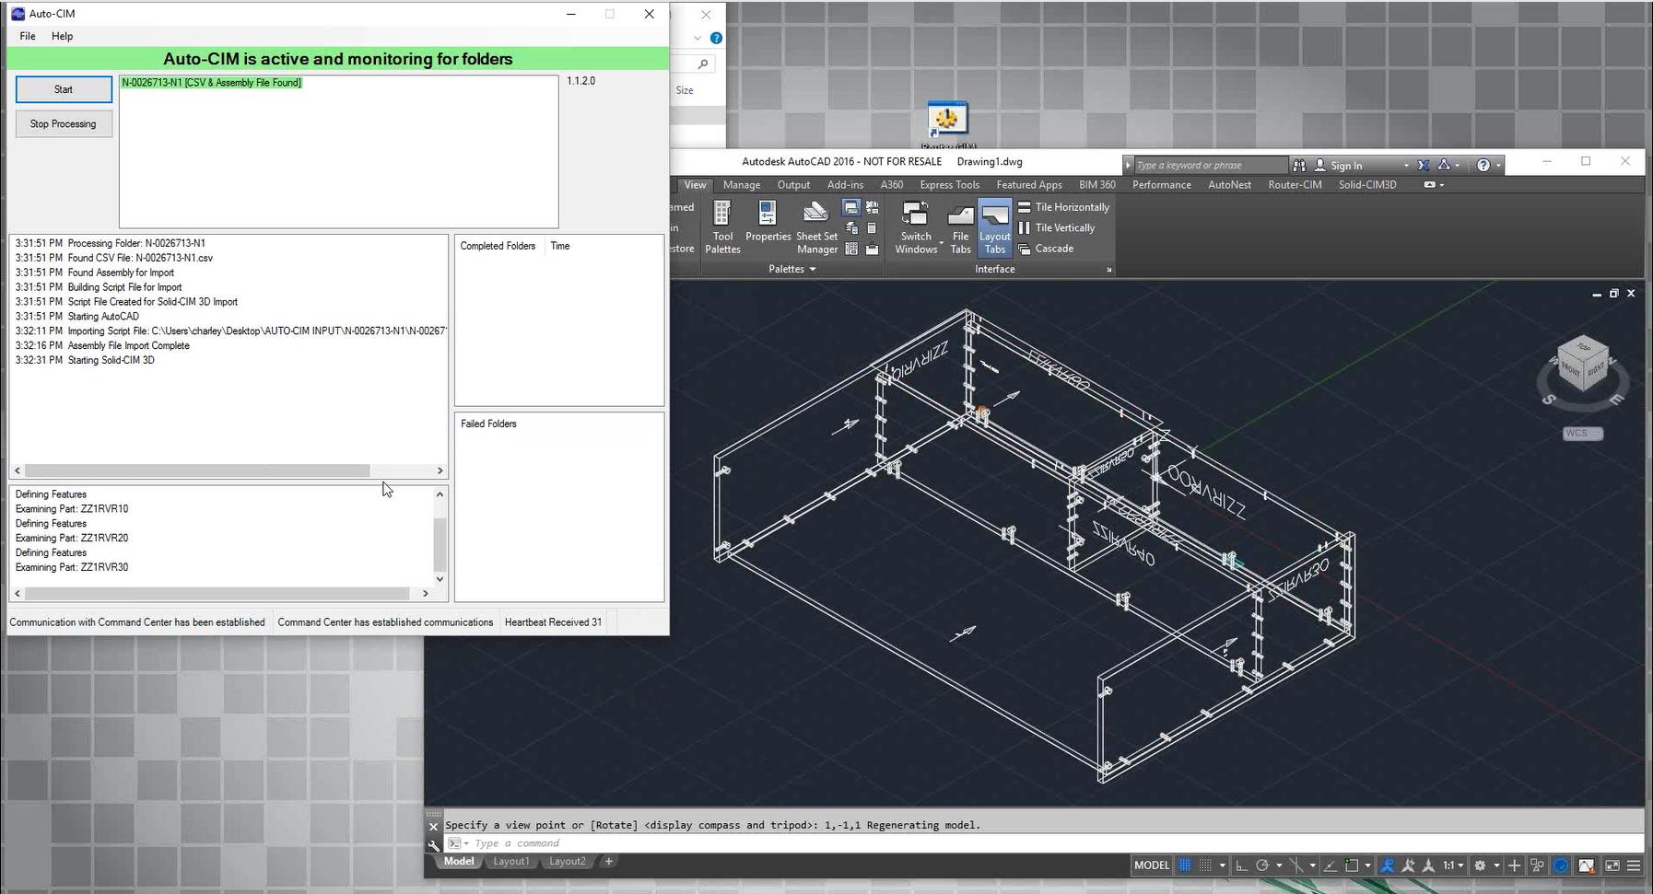
Task: Click the isolate objects status icon
Action: 1537,865
